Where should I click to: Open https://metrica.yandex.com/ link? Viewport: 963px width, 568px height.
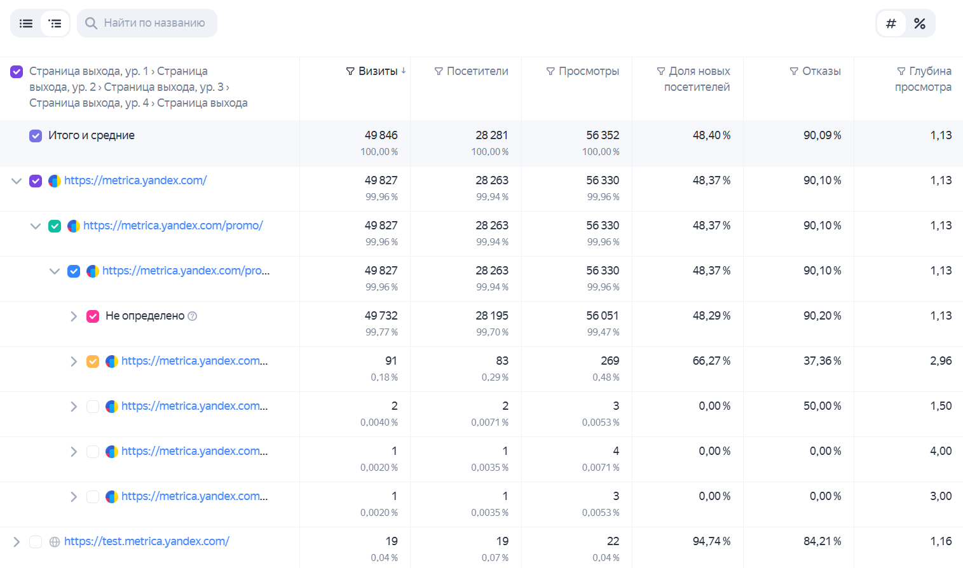point(135,180)
